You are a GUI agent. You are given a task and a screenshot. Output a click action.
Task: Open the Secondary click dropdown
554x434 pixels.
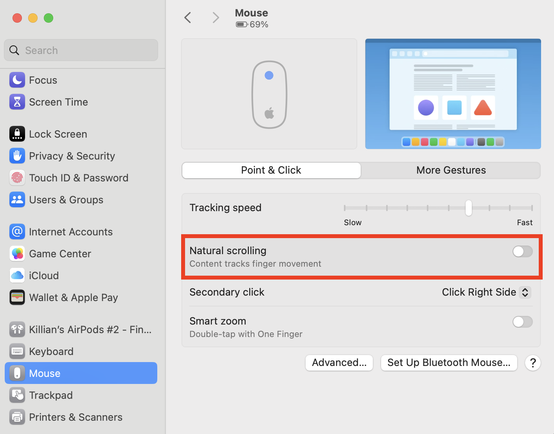coord(486,292)
